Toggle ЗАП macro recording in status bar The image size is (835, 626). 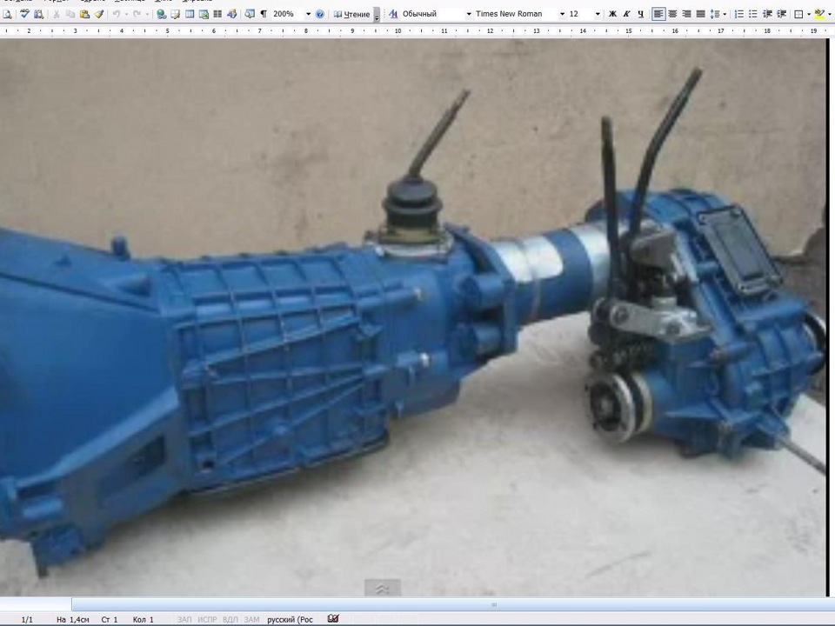click(184, 620)
